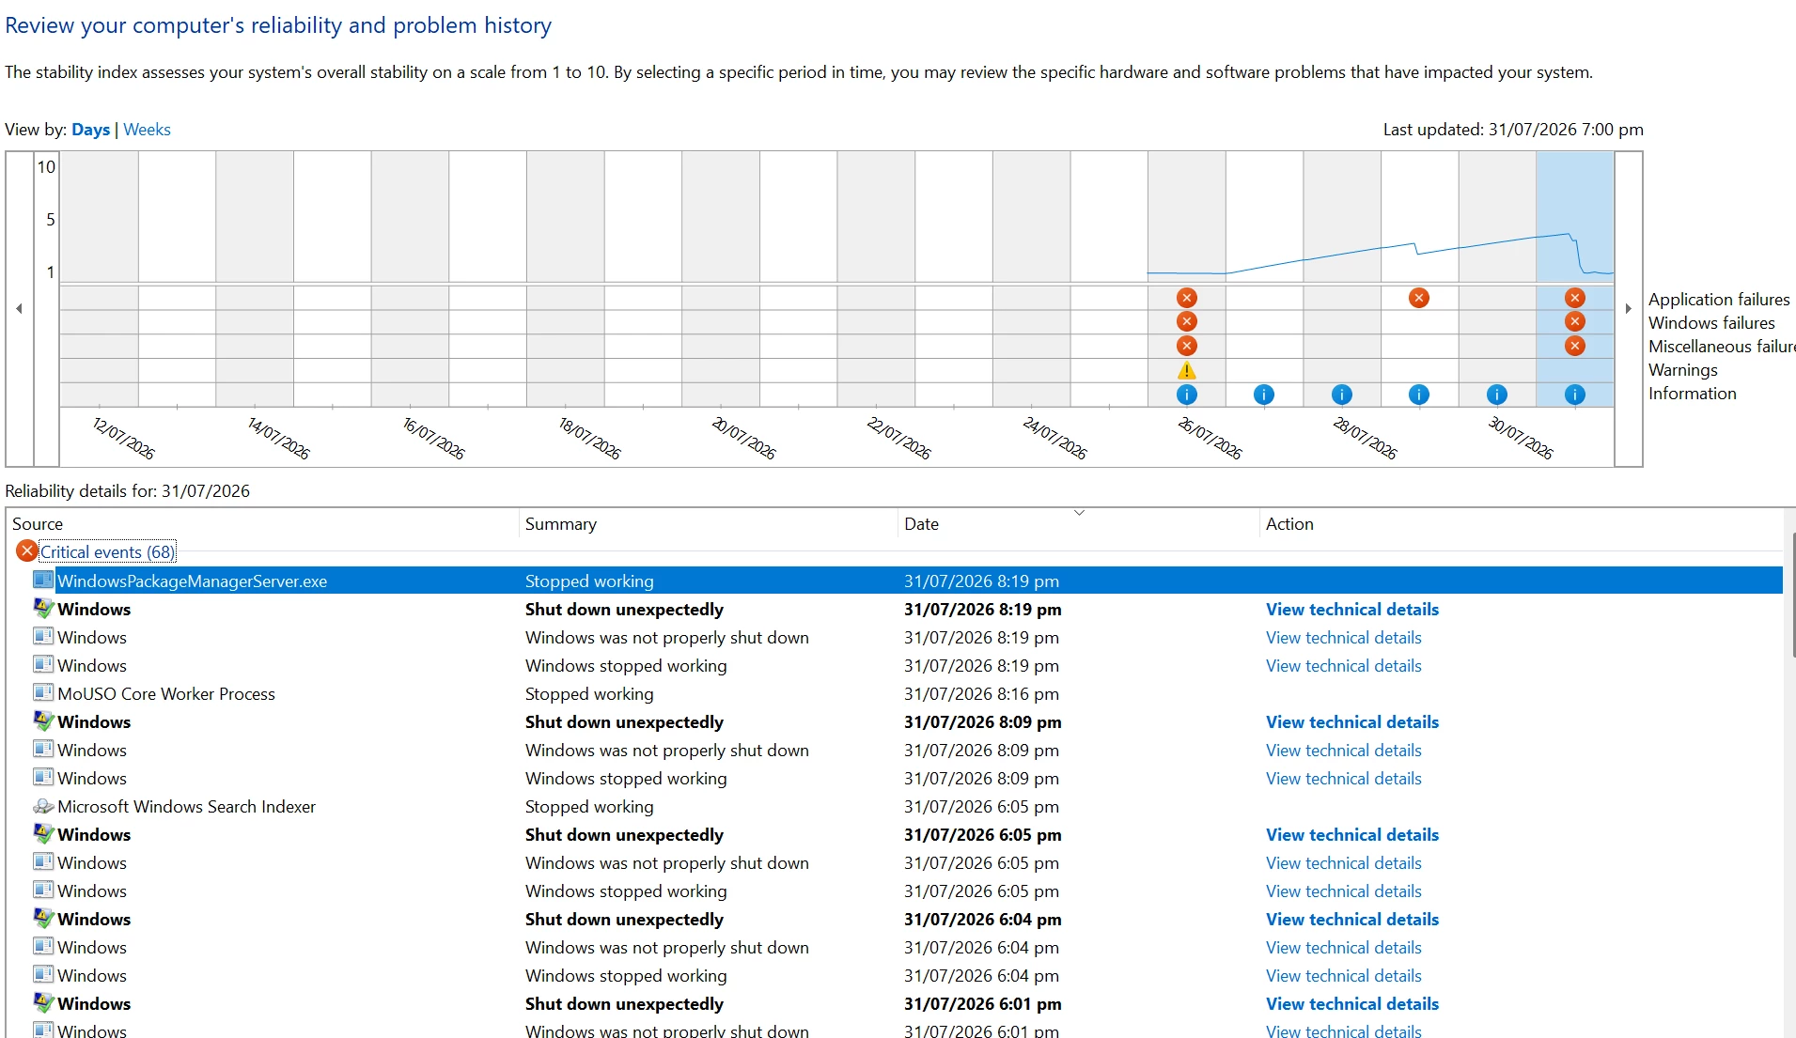1796x1038 pixels.
Task: Click 'Windows stopped working' summary at 6:05 pm
Action: tap(626, 891)
